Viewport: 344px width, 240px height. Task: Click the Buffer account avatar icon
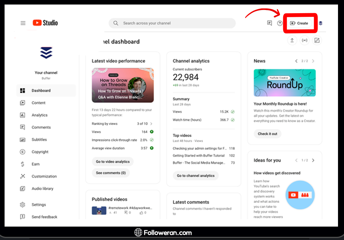pos(320,23)
